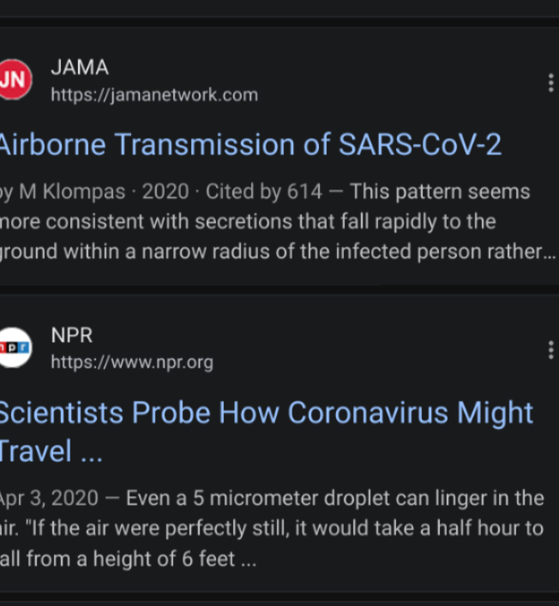Image resolution: width=559 pixels, height=606 pixels.
Task: Open the three-dot menu for JAMA result
Action: tap(550, 82)
